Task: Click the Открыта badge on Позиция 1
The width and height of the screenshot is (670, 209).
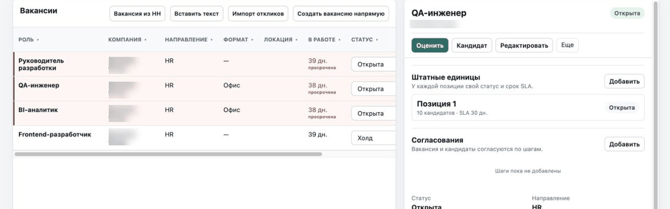Action: point(622,107)
